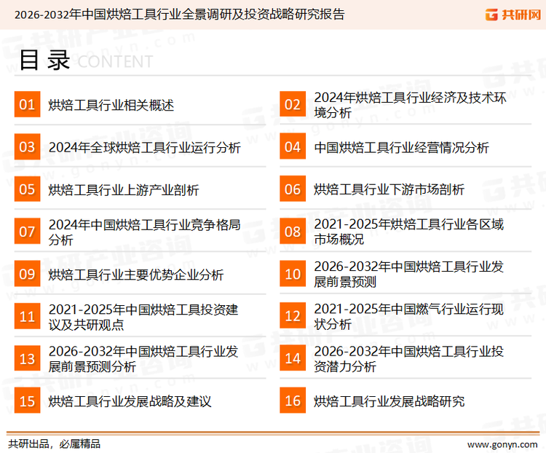The width and height of the screenshot is (546, 453).
Task: Click the orange 10 number badge
Action: tap(293, 274)
